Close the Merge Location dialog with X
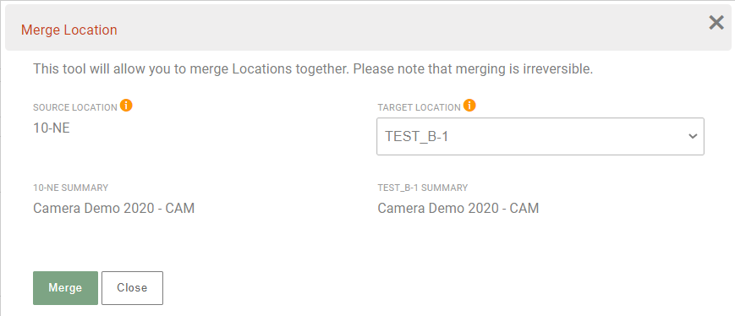 click(716, 23)
